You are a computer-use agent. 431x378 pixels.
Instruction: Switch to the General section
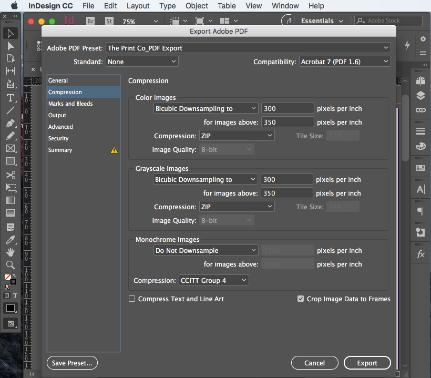pyautogui.click(x=84, y=80)
